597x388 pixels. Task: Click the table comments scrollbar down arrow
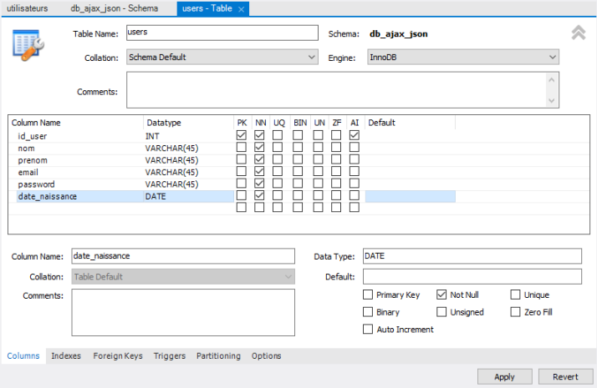[552, 100]
